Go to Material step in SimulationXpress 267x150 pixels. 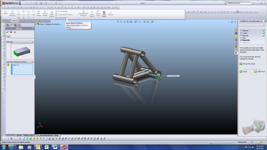pos(245,36)
